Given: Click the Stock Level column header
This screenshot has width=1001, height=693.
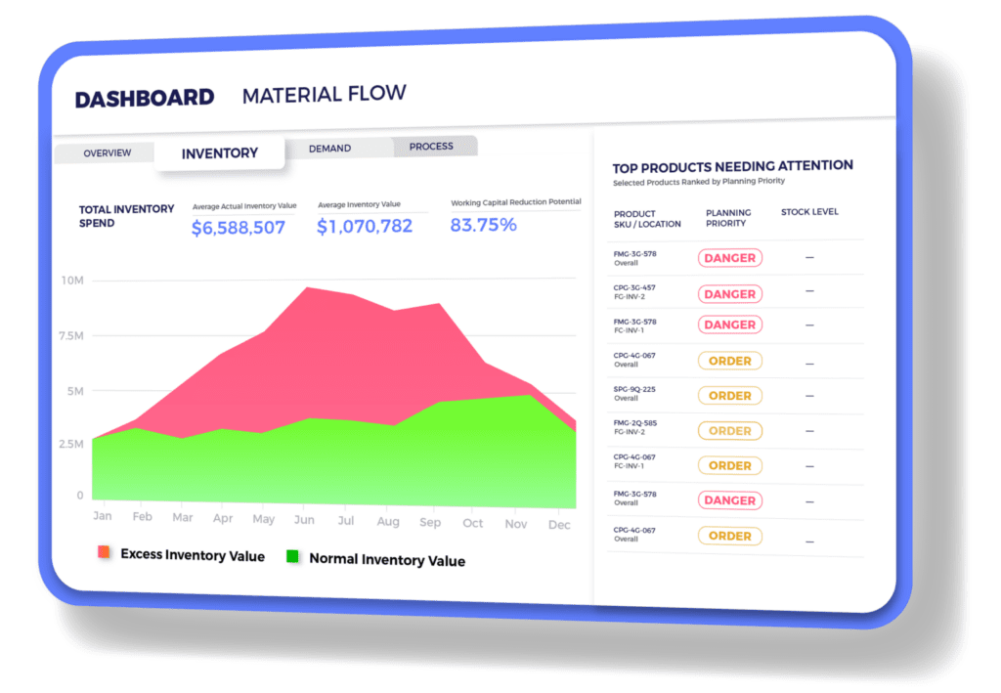Looking at the screenshot, I should tap(809, 212).
